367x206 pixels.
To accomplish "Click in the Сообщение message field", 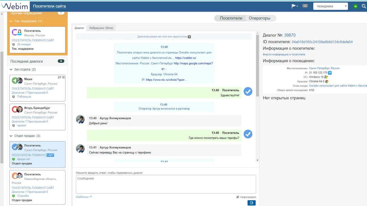I will tap(166, 184).
